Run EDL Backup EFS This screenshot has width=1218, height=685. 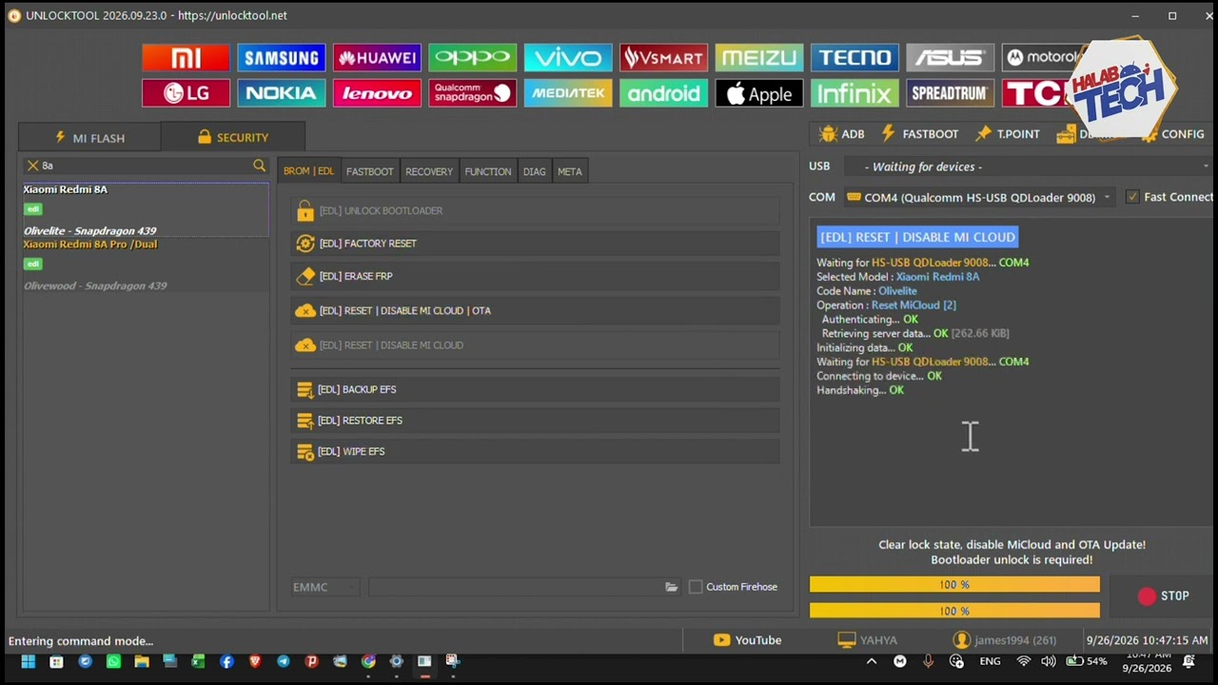(x=535, y=389)
